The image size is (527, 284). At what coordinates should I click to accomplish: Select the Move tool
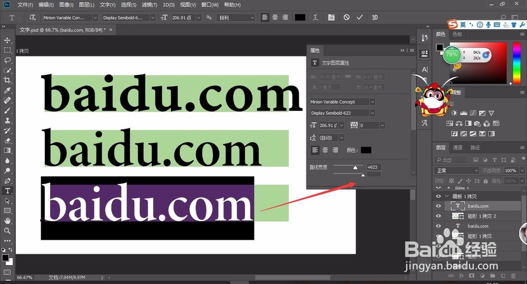click(x=7, y=41)
